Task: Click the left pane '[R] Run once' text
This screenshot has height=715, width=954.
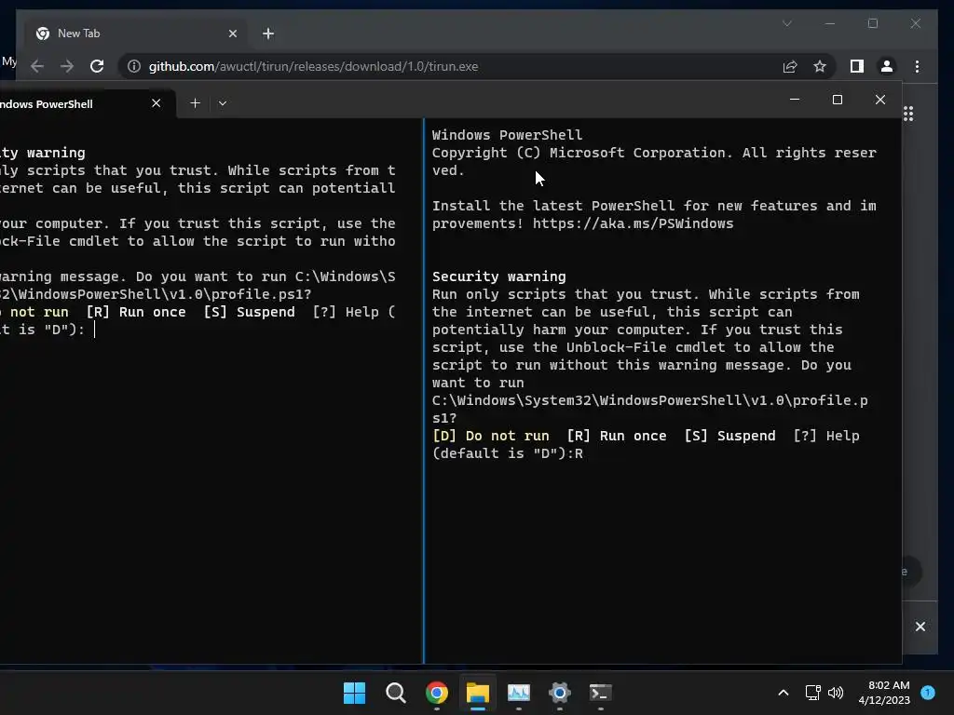Action: coord(136,312)
